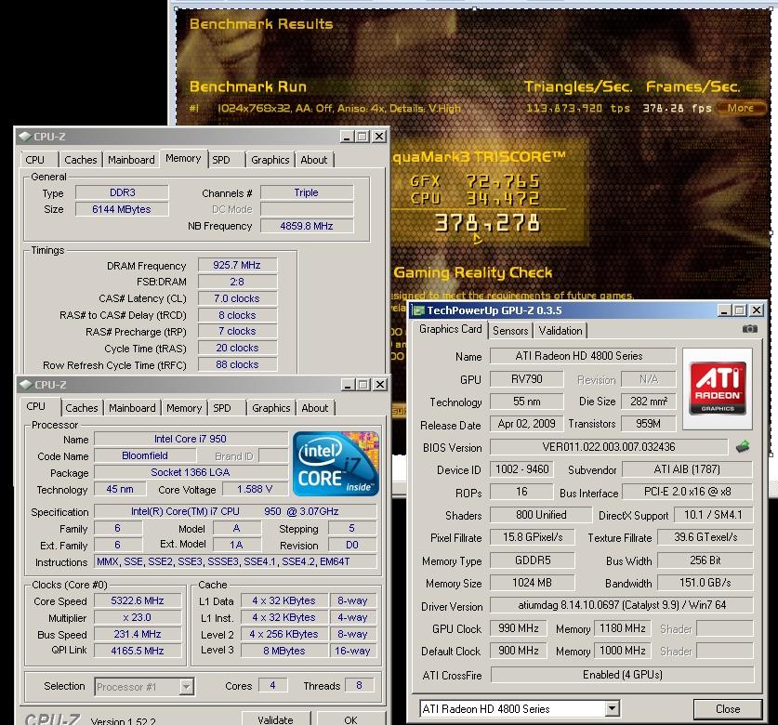
Task: Open the ATI Radeon HD 4800 Series dropdown
Action: tap(613, 708)
